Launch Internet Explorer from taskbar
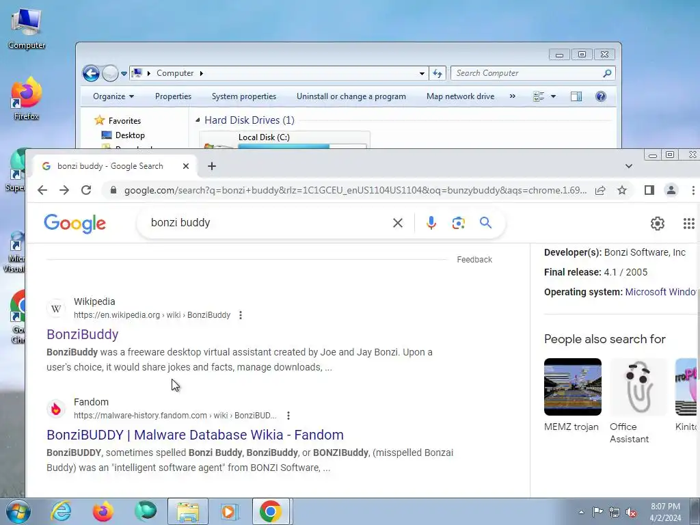700x525 pixels. click(x=61, y=511)
